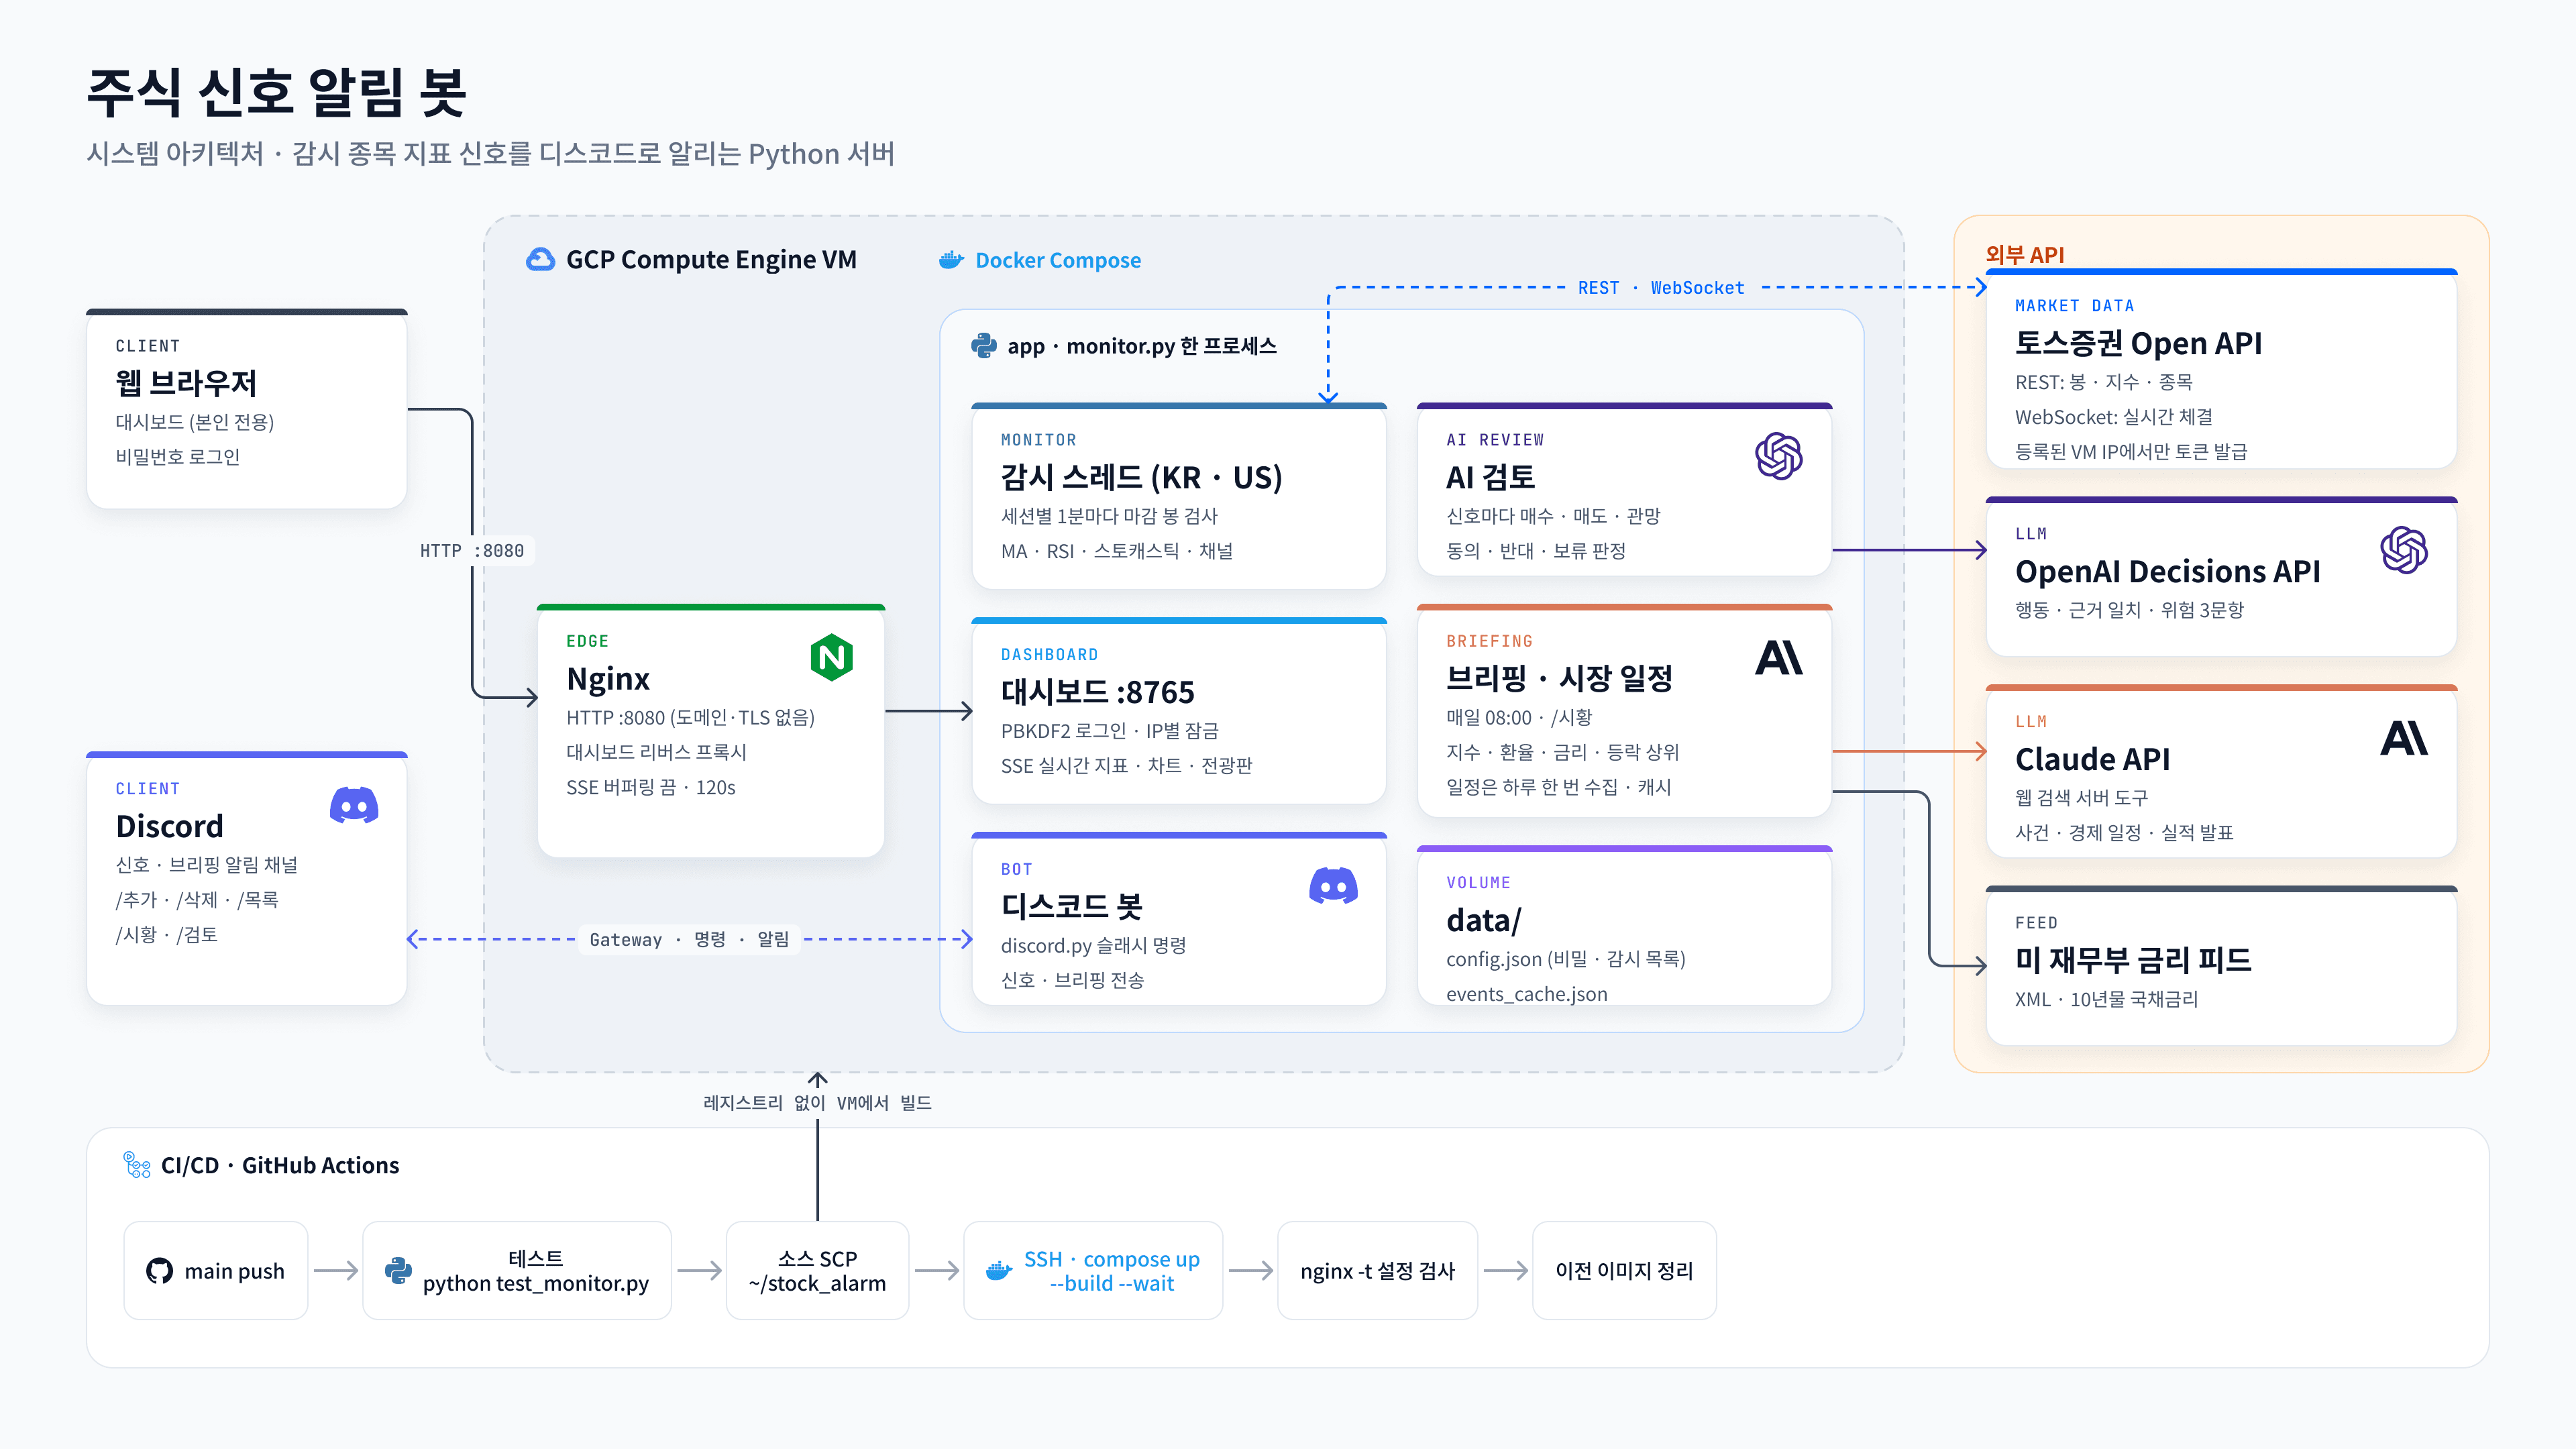Click 등록된 VM IP에서만 토큰 발급 line
2576x1449 pixels.
point(2131,452)
